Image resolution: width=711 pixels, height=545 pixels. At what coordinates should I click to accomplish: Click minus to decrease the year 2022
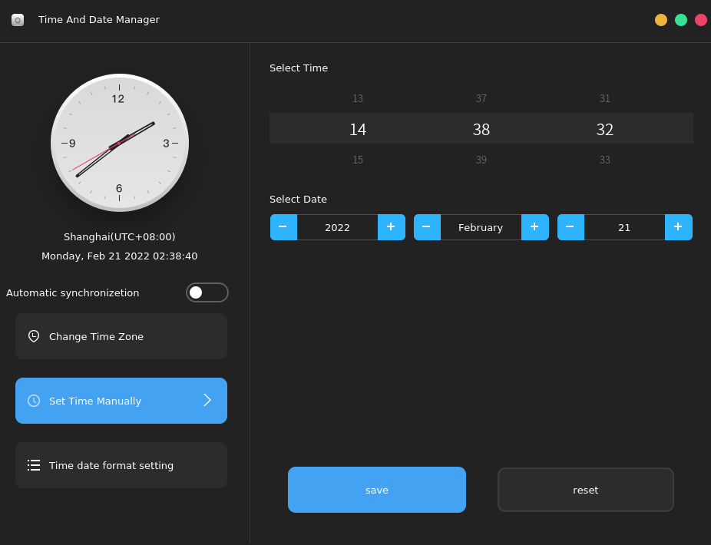(x=283, y=226)
